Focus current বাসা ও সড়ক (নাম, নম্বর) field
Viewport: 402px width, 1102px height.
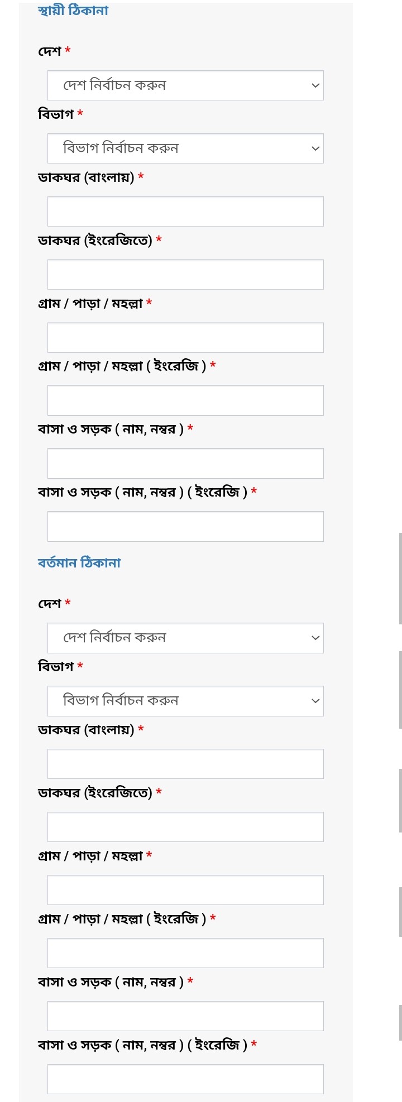pos(185,1016)
